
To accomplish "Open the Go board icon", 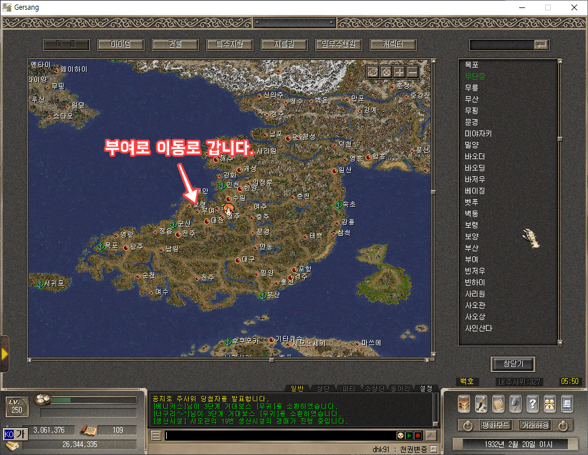I will pyautogui.click(x=499, y=404).
